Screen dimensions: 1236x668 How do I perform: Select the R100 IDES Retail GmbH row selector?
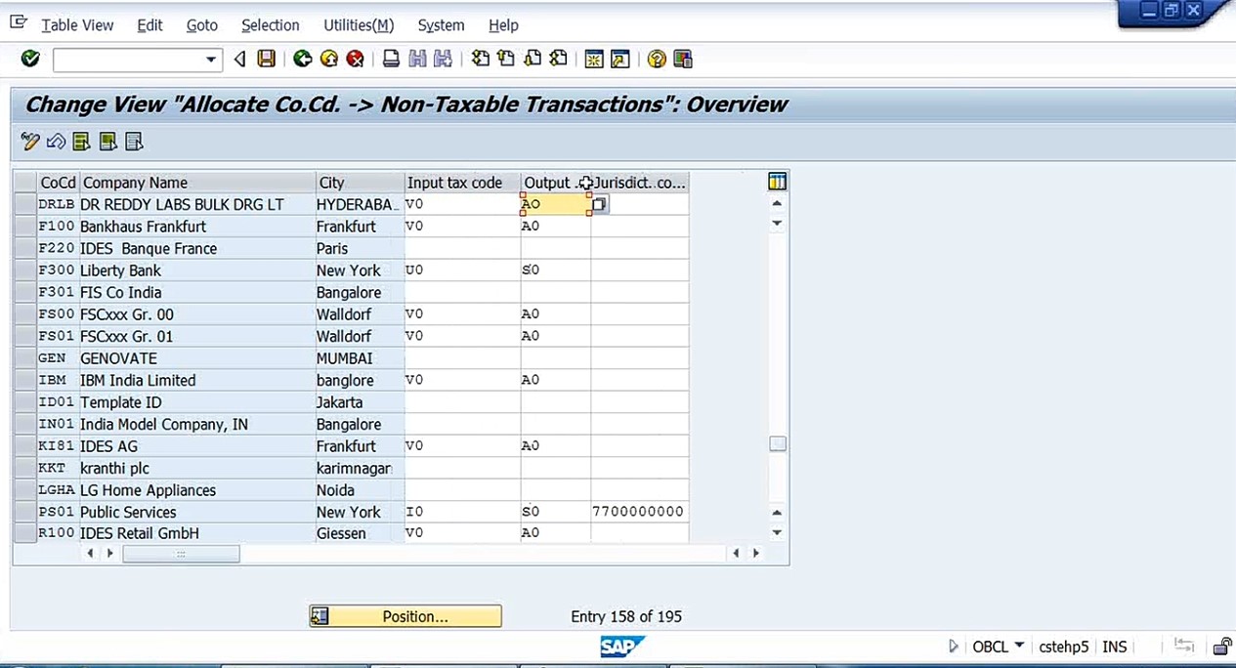pos(24,533)
